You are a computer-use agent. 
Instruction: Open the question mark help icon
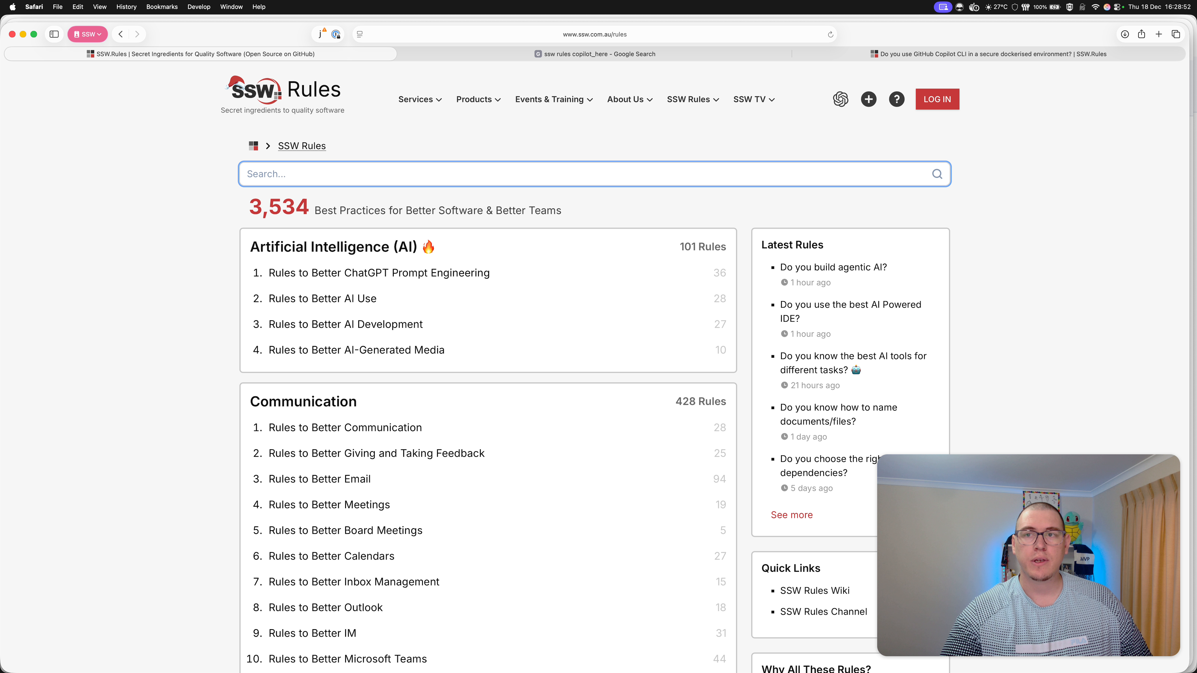click(x=897, y=99)
